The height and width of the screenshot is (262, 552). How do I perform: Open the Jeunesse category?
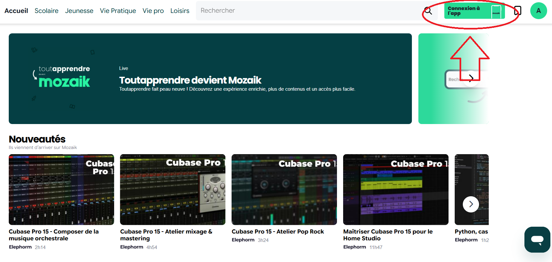[79, 11]
